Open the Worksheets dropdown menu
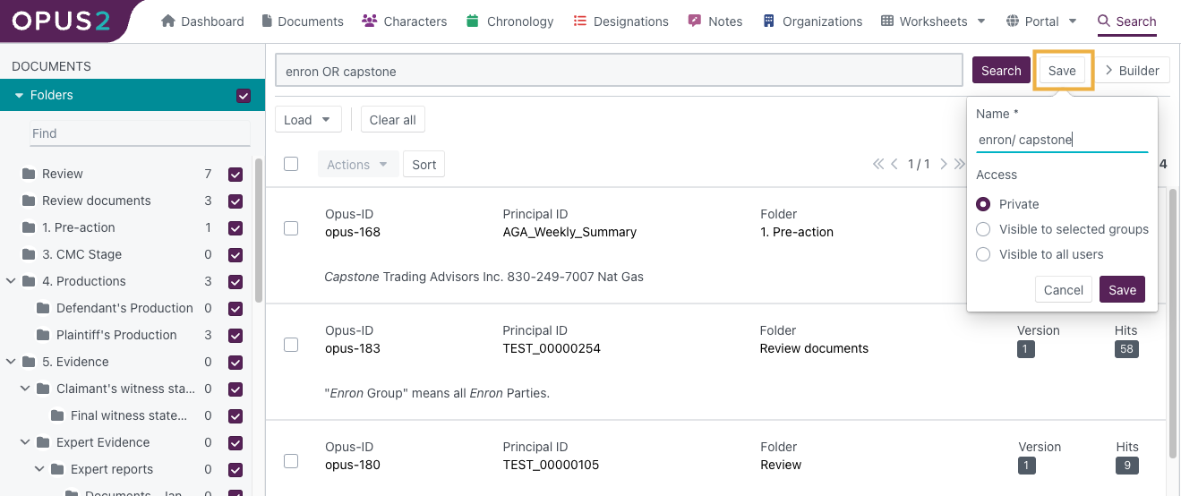 (933, 21)
